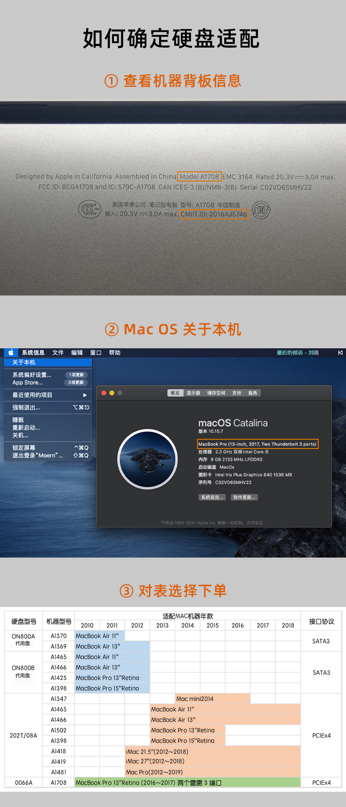Click the 系统报告... button
The height and width of the screenshot is (807, 346).
click(x=212, y=498)
